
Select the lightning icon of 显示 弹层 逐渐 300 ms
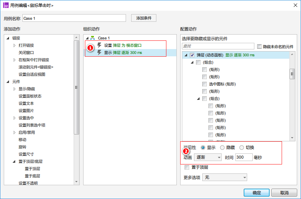point(99,53)
